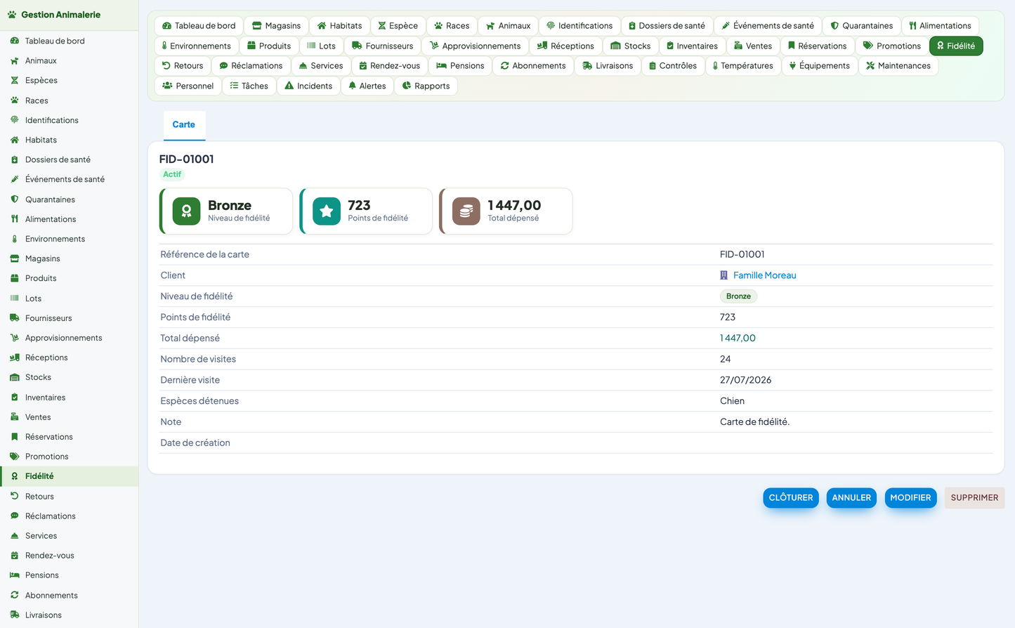Open Magasins in top navigation
The height and width of the screenshot is (628, 1015).
[276, 26]
